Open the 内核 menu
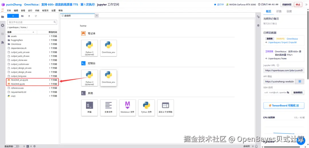This screenshot has height=148, width=309. click(37, 11)
